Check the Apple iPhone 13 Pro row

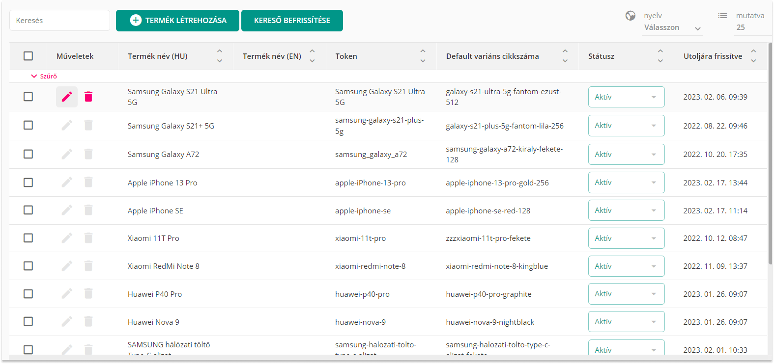coord(29,182)
